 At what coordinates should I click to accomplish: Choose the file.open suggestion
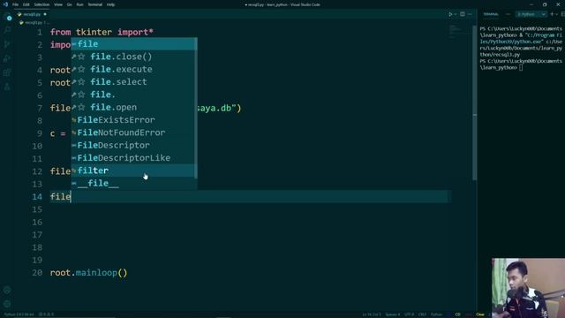[133, 107]
